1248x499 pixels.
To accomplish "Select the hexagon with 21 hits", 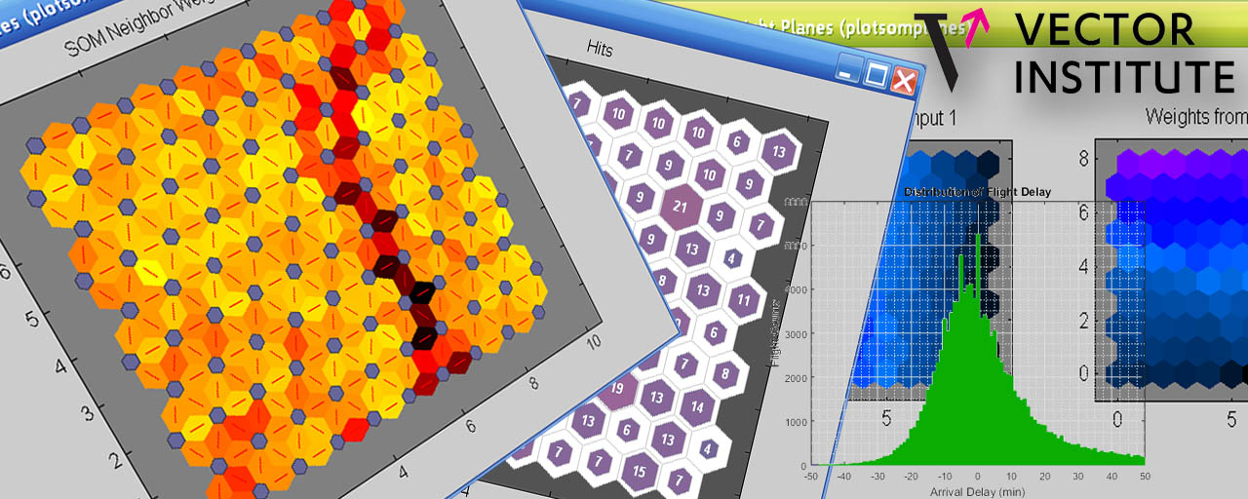I will click(680, 206).
